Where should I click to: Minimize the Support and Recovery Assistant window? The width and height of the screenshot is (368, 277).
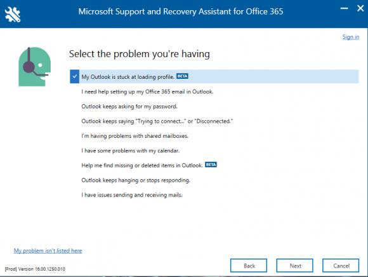[344, 8]
